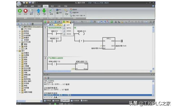Screen dimensions: 174x109
Task: Select the 电动机 Q0.0 output coil
Action: point(82,34)
